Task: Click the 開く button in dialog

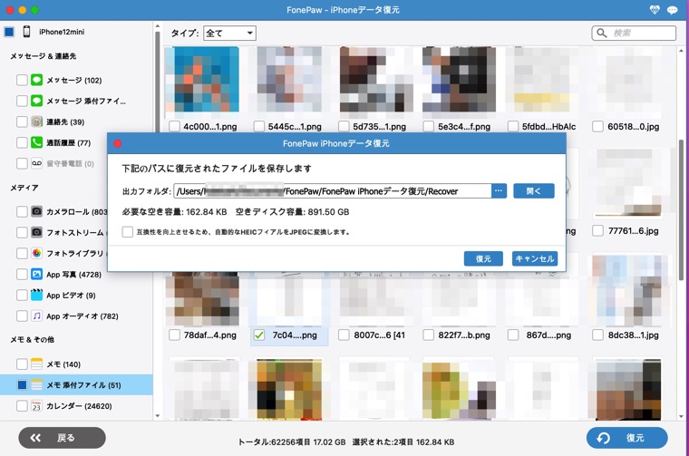Action: point(533,190)
